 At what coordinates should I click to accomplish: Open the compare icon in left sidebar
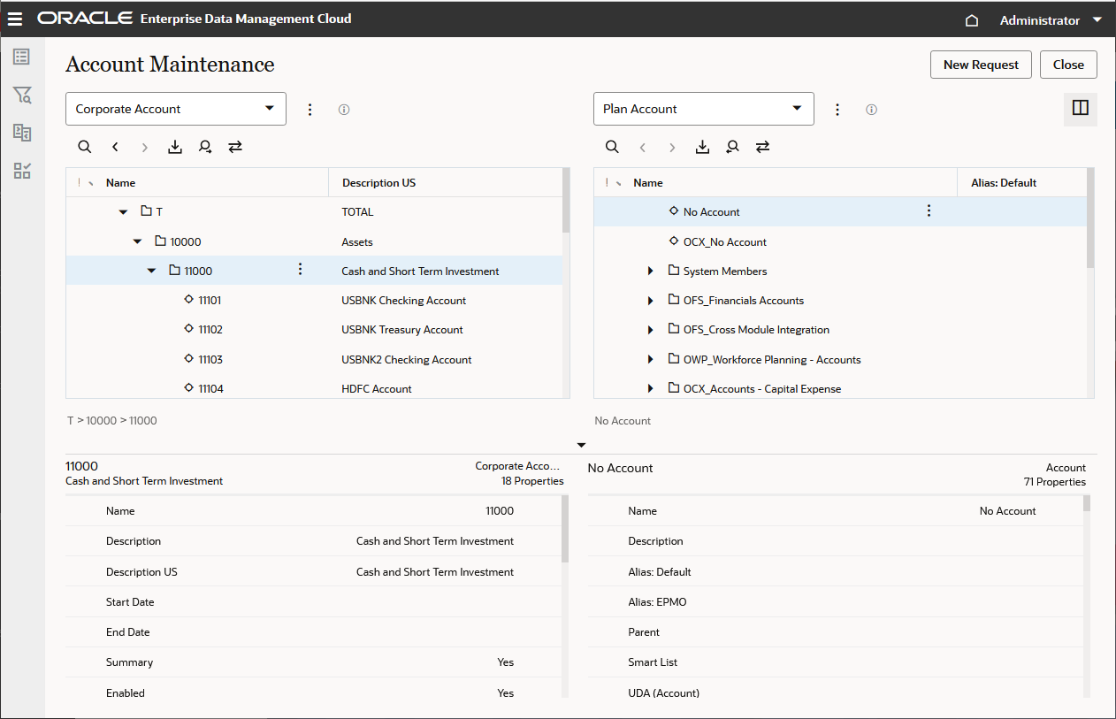(22, 133)
